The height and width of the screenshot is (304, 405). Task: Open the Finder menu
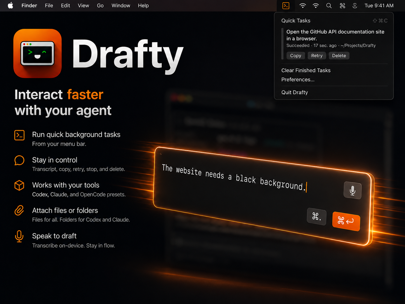[29, 6]
